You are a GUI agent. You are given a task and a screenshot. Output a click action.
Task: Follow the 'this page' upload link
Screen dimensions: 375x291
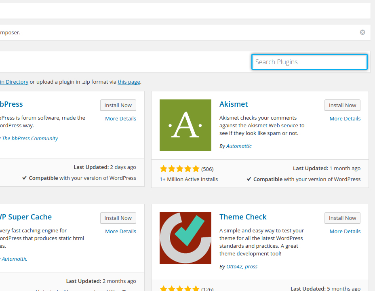(129, 82)
